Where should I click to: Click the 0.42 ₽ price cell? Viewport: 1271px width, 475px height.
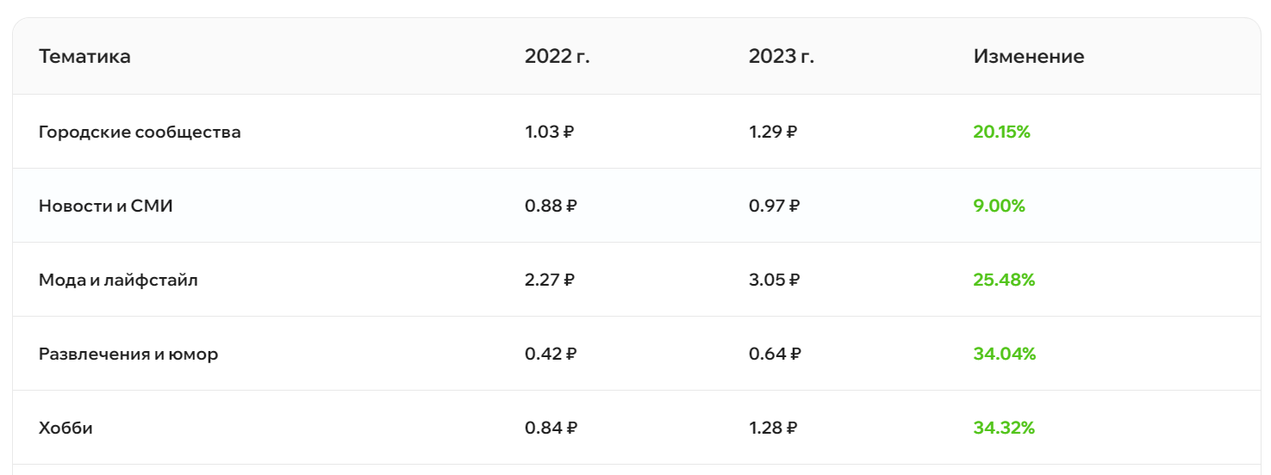(551, 355)
